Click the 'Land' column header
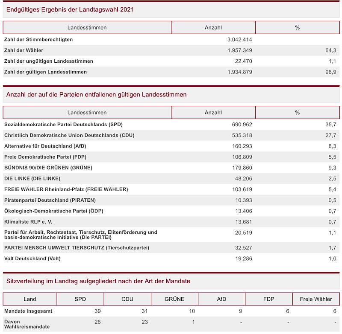Viewport: 342px width, 334px height. (x=30, y=299)
